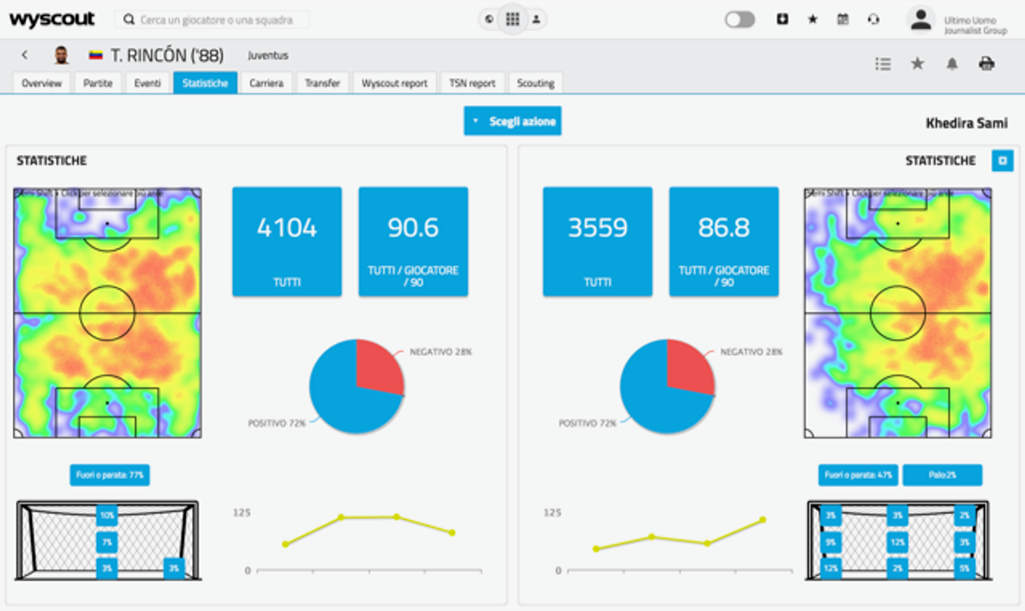1025x611 pixels.
Task: Click the download icon in top bar
Action: pyautogui.click(x=782, y=20)
